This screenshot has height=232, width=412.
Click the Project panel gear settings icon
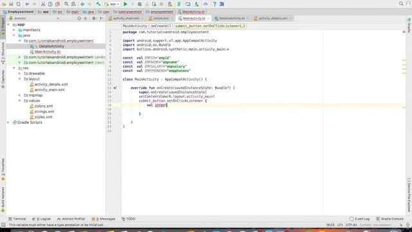pyautogui.click(x=94, y=19)
